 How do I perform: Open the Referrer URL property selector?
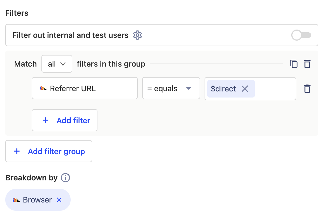pyautogui.click(x=84, y=88)
